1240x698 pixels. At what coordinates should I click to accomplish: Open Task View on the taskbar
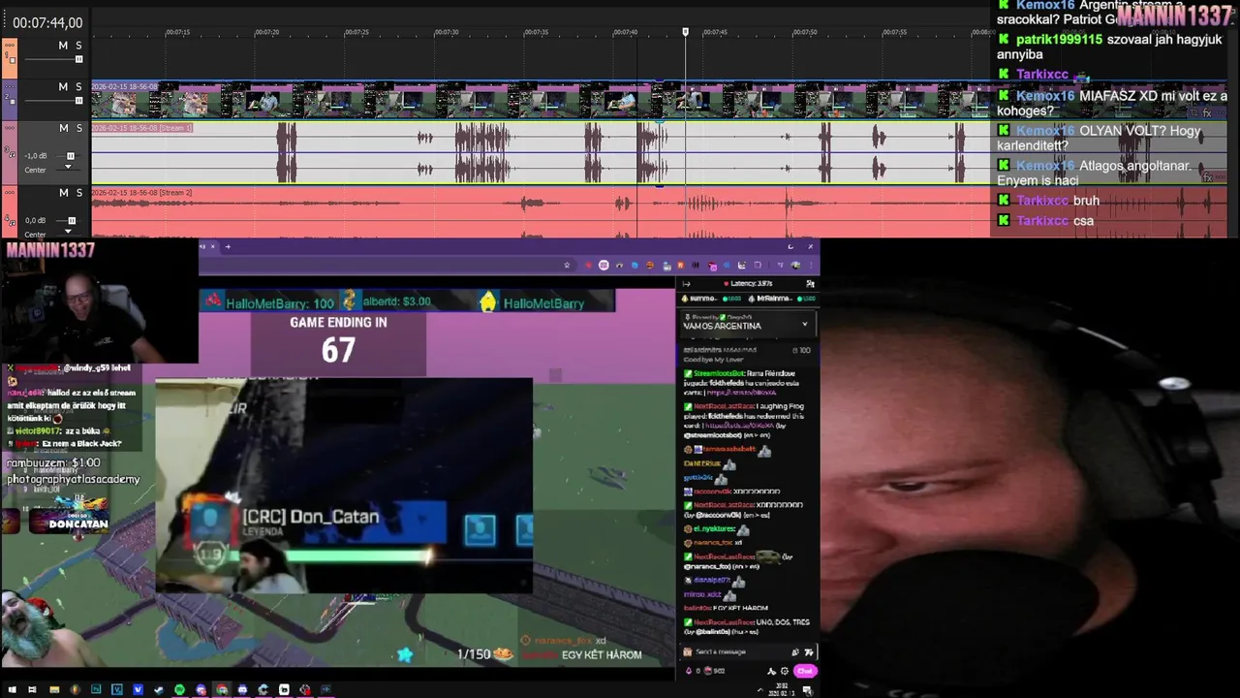click(32, 690)
